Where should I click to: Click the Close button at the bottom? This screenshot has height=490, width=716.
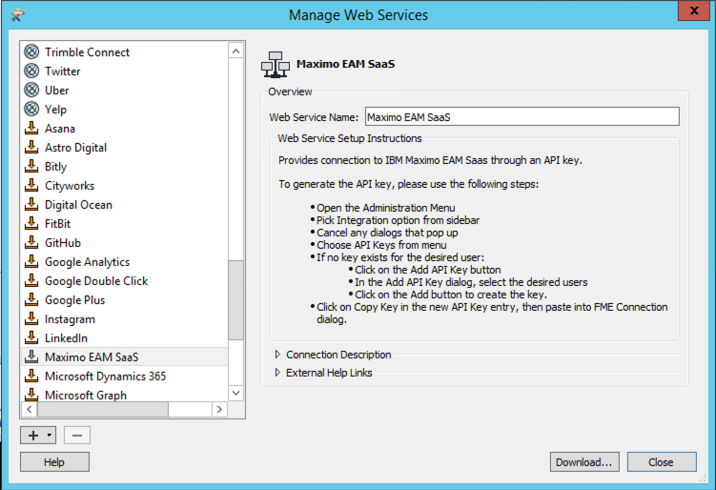(x=662, y=462)
